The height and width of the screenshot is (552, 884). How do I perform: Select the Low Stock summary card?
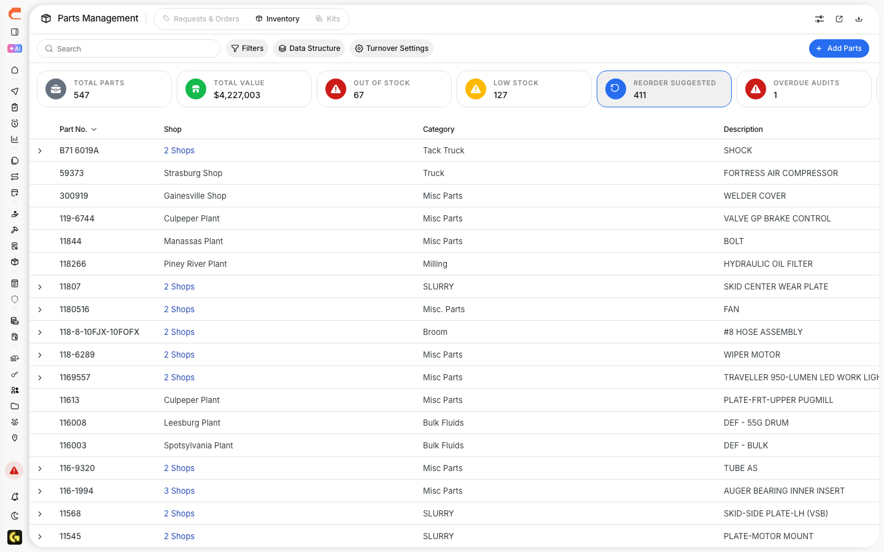[524, 89]
